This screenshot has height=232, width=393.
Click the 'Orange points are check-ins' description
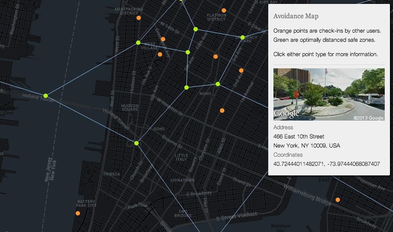327,30
